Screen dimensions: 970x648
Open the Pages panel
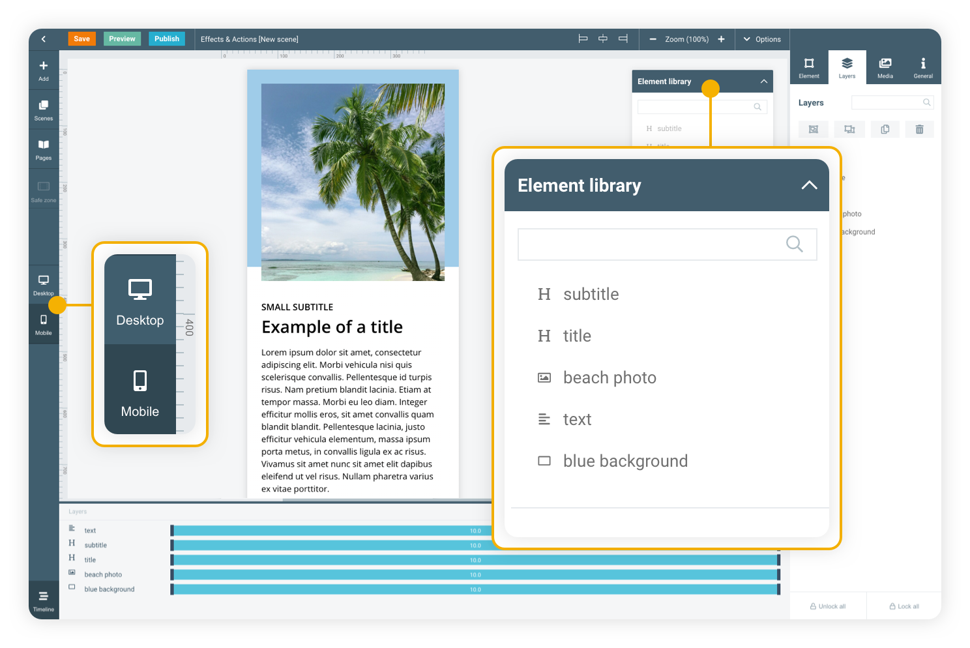pyautogui.click(x=43, y=149)
